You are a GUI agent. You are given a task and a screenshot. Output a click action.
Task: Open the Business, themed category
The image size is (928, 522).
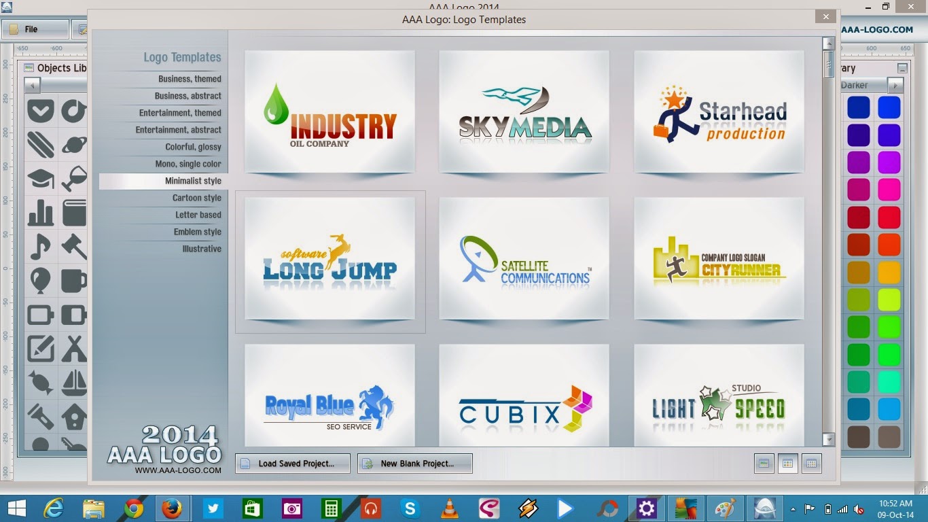point(190,79)
